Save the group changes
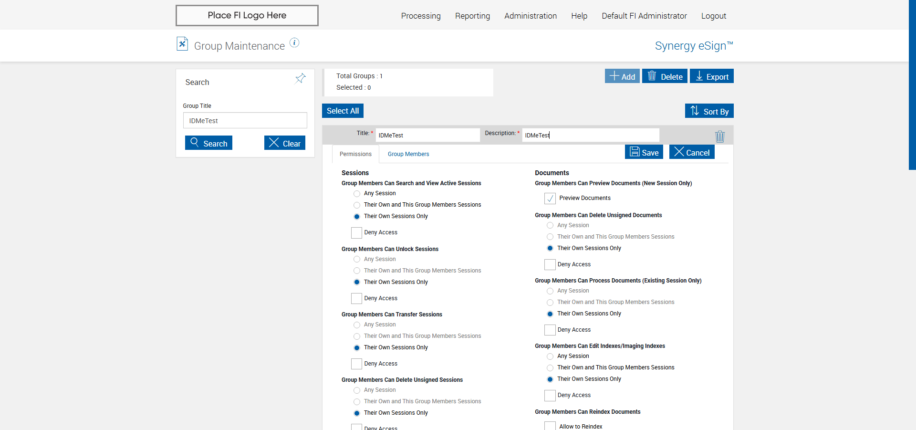Viewport: 916px width, 430px height. click(x=644, y=152)
